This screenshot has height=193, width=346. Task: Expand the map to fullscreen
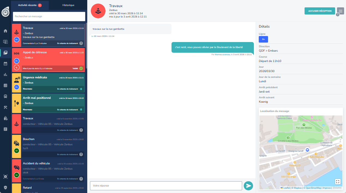(338, 182)
